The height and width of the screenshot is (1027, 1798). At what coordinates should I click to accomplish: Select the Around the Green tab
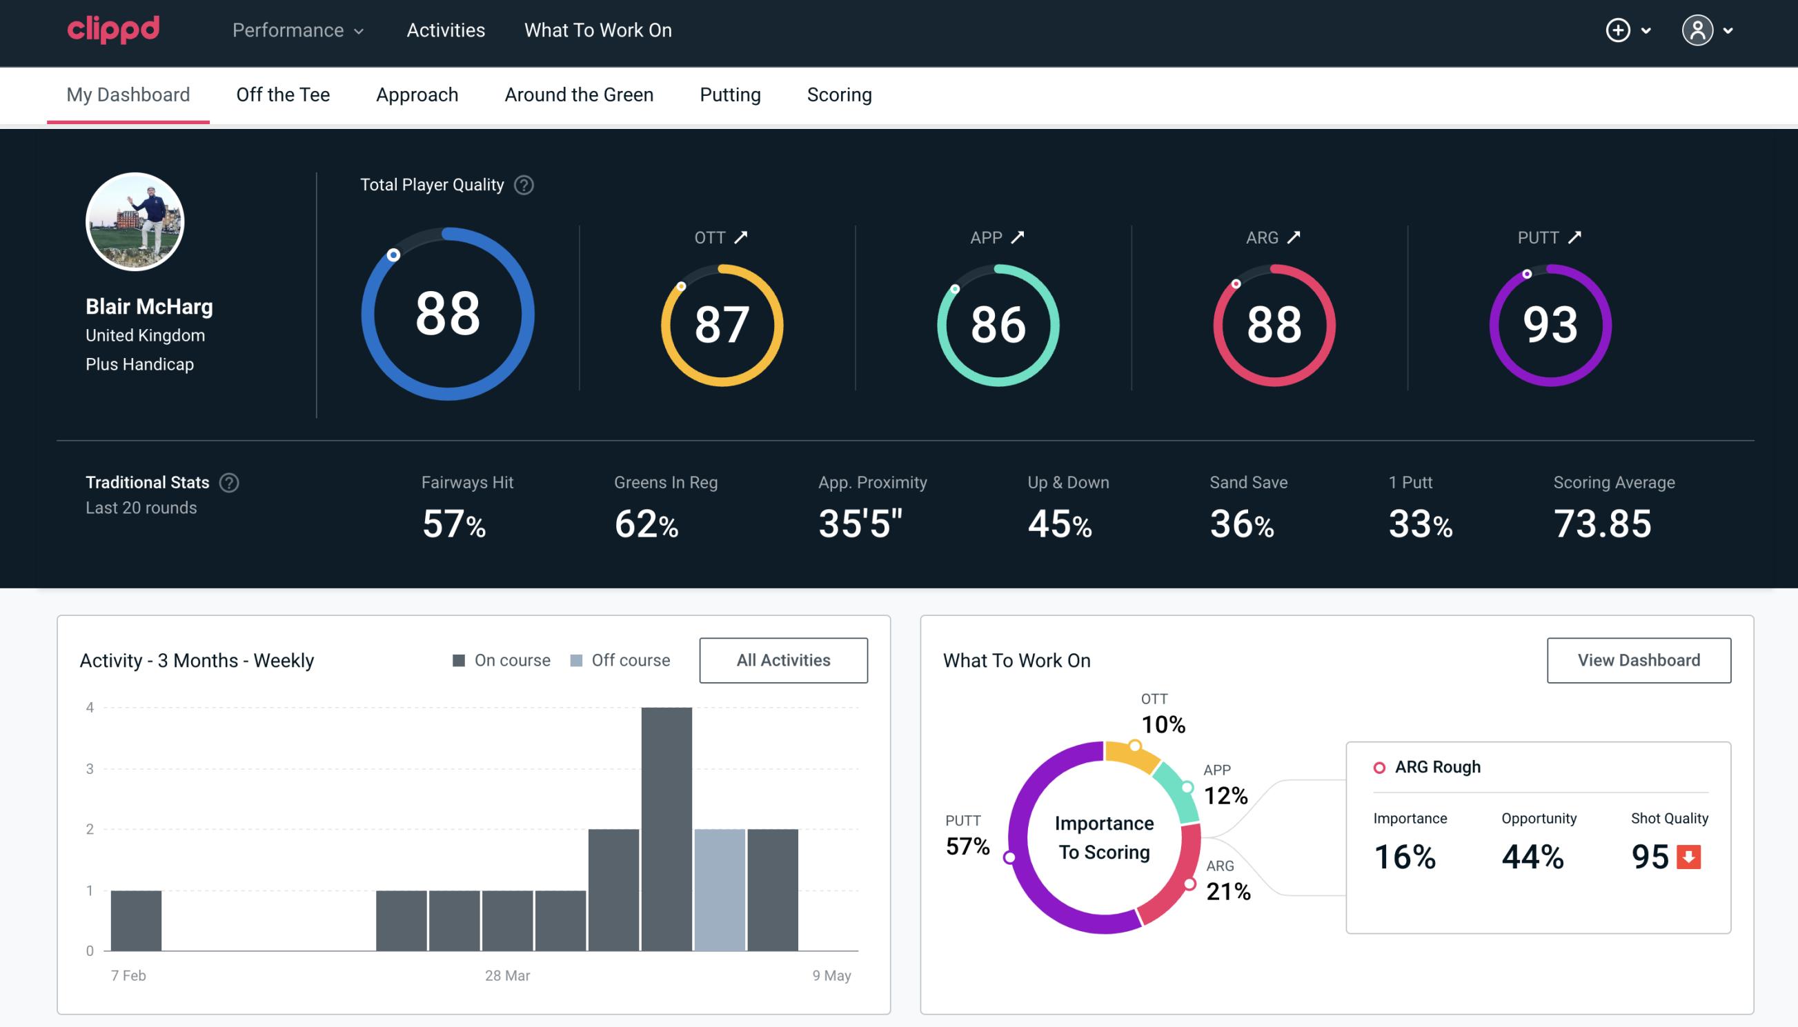tap(578, 94)
